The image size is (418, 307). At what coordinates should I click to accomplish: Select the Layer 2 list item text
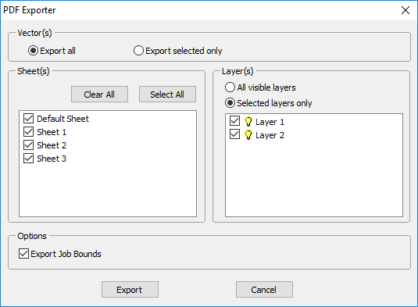[270, 135]
